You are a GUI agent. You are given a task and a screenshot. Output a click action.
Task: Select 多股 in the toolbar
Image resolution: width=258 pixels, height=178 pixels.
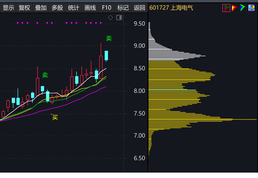pyautogui.click(x=57, y=8)
